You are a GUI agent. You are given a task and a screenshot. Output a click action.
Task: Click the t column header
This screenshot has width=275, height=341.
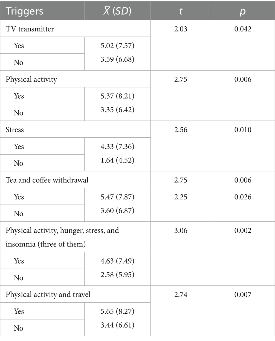(x=181, y=11)
